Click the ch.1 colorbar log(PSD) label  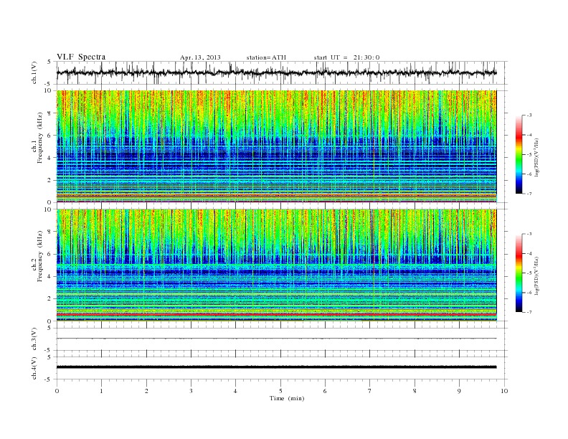536,157
